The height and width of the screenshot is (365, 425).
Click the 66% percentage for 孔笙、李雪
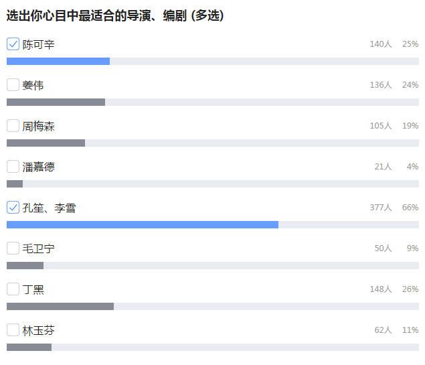tap(410, 208)
